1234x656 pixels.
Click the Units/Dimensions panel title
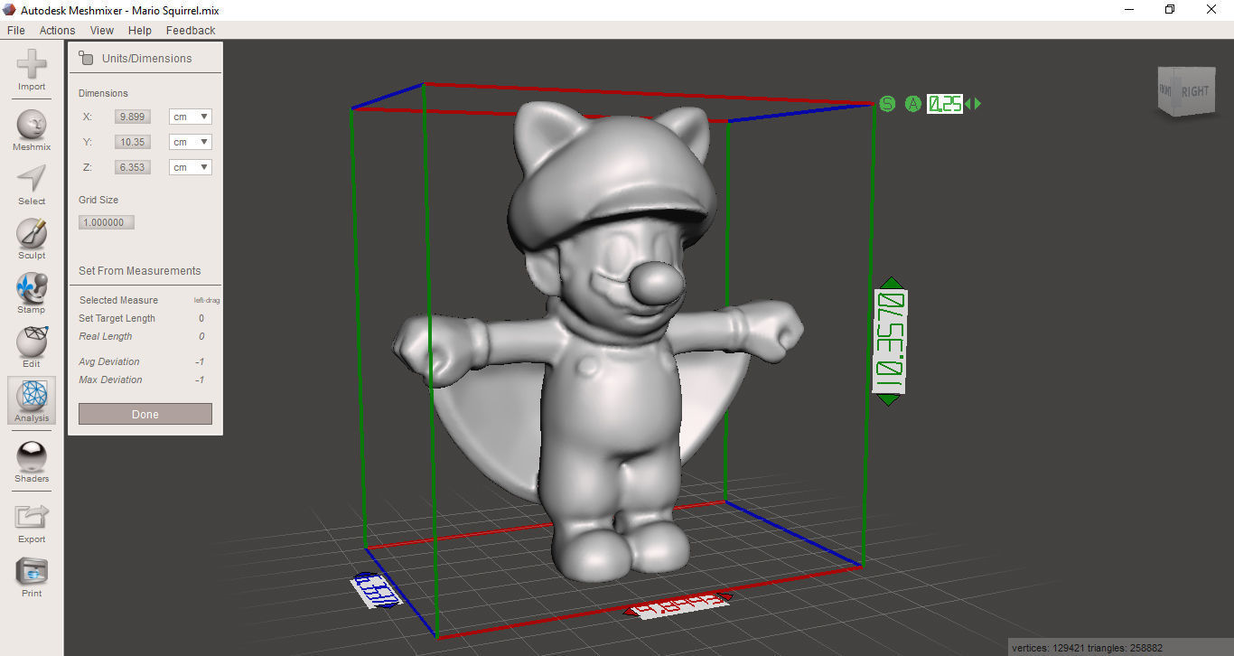147,58
